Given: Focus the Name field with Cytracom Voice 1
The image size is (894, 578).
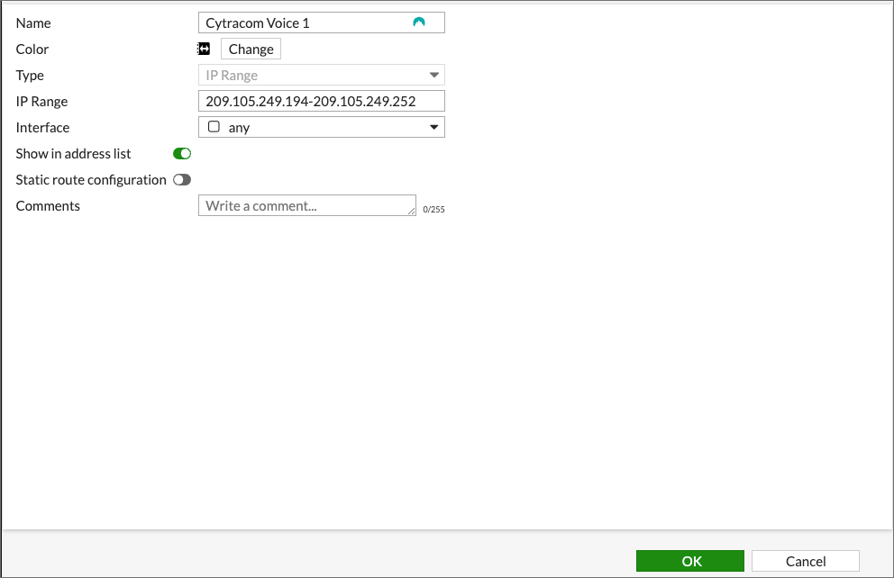Looking at the screenshot, I should click(306, 23).
